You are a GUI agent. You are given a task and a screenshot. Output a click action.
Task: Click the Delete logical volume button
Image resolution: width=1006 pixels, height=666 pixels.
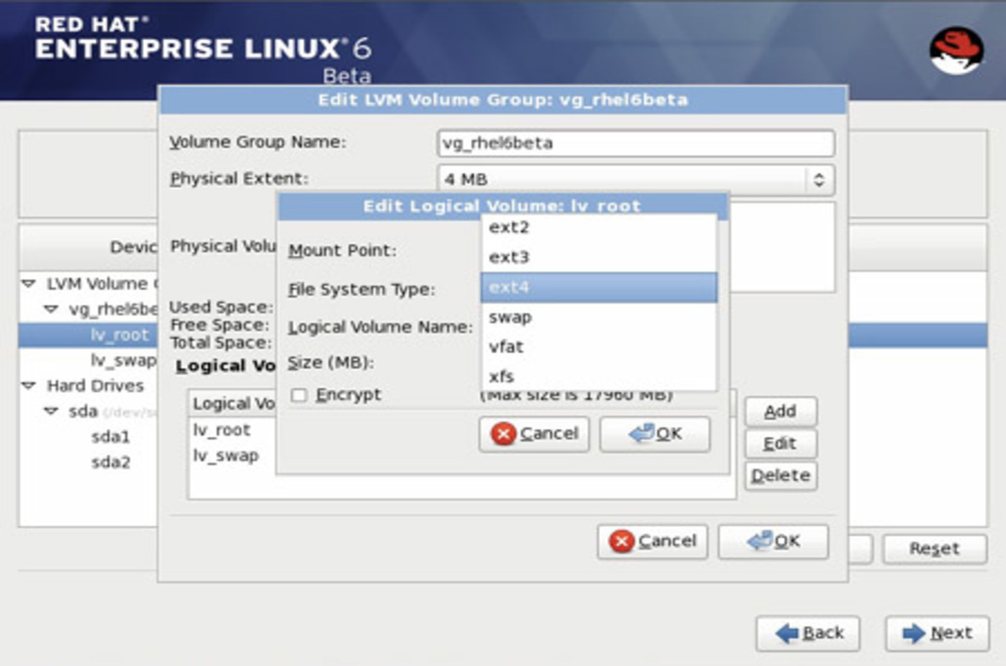point(780,476)
